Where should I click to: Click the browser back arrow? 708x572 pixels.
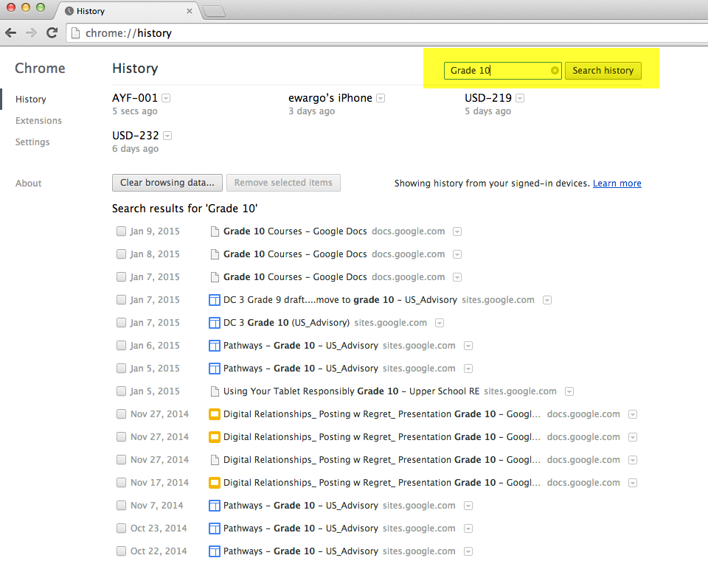(x=10, y=33)
